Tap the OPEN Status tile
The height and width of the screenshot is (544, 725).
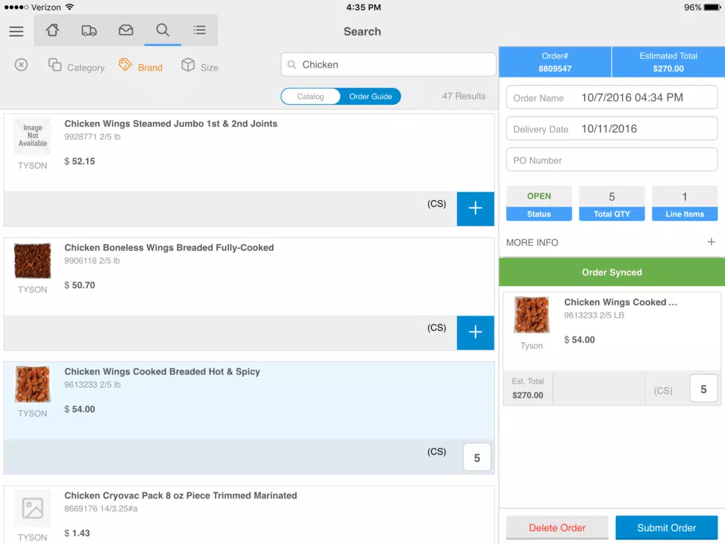(539, 204)
